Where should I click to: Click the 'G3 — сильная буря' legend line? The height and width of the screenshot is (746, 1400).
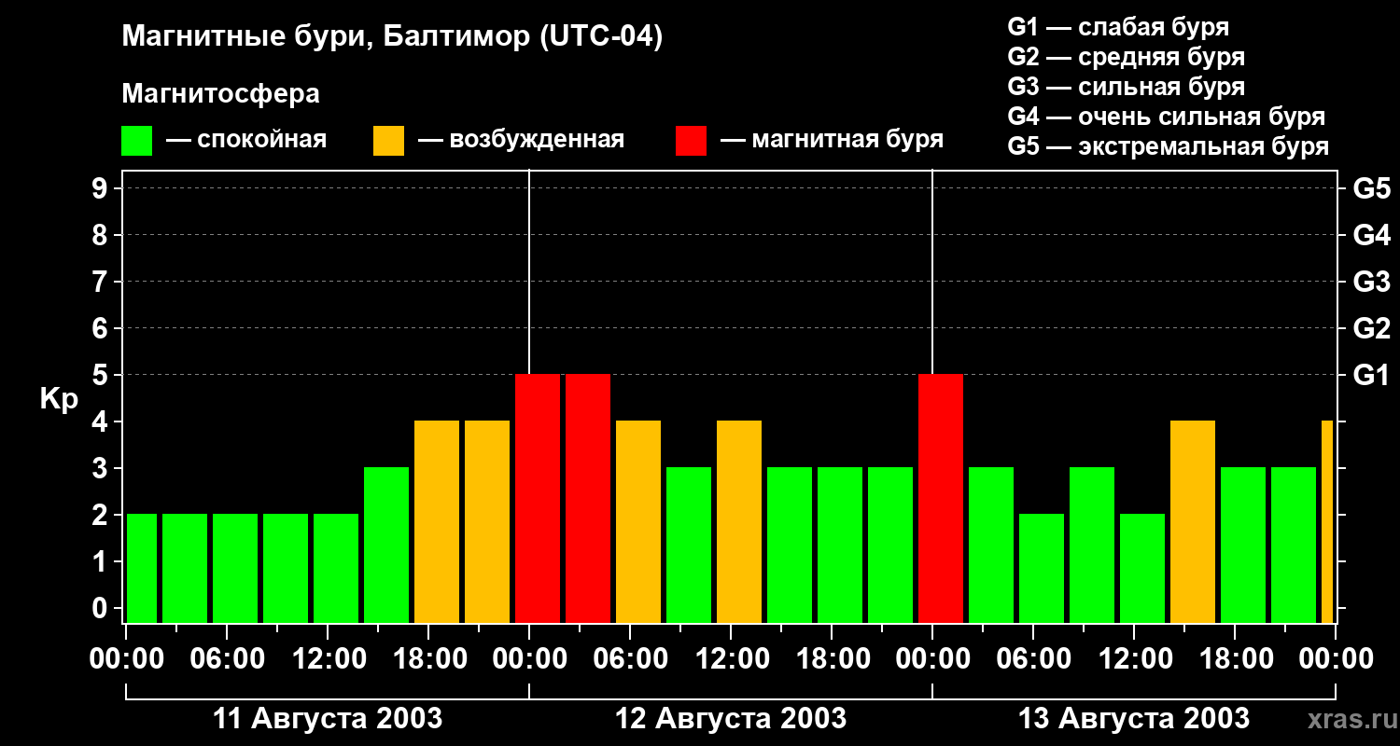click(1126, 87)
